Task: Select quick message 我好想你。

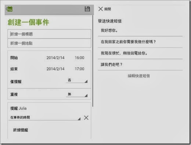Action: tap(140, 30)
